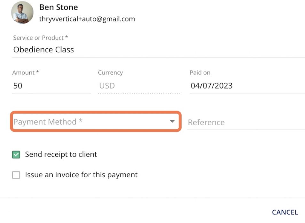Click the Amount field label
Screen dimensions: 305x223
pos(26,73)
